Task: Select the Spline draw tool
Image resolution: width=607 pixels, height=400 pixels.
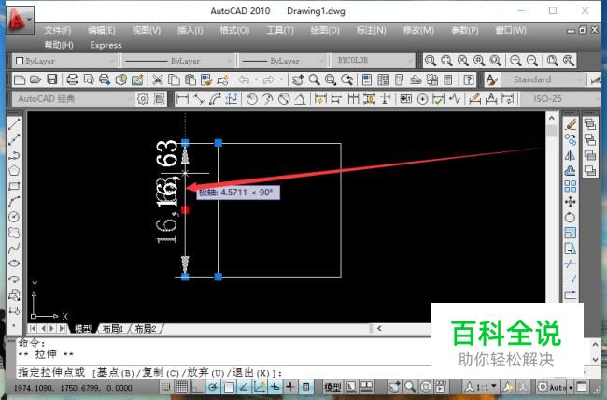Action: 14,248
